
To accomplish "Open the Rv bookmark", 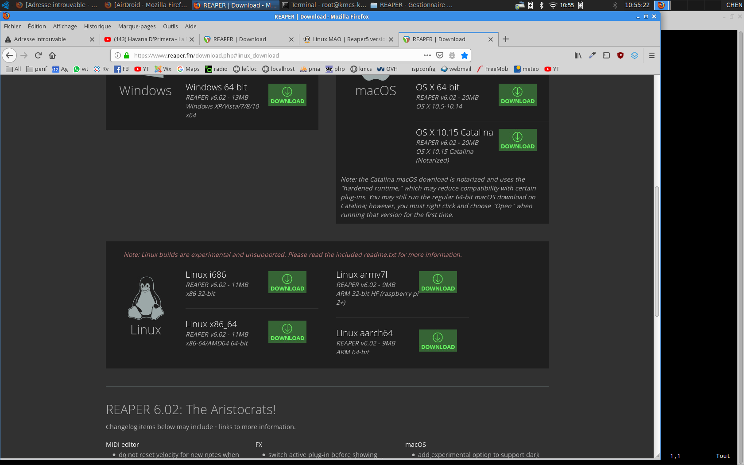I will 101,69.
